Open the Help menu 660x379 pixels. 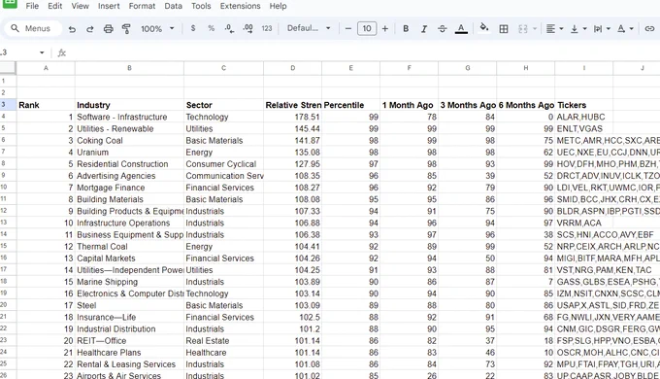pos(278,6)
